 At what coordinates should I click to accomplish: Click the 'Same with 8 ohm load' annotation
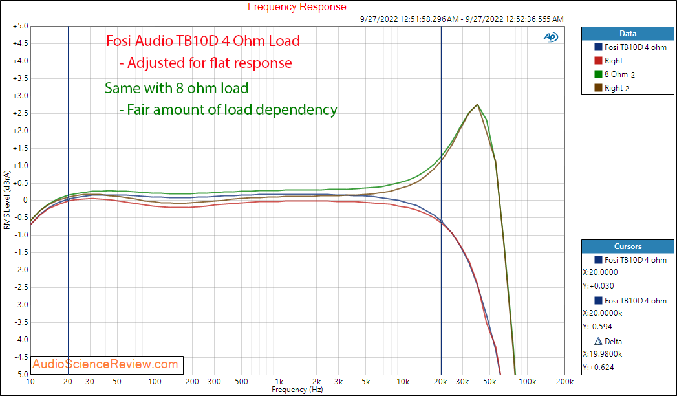click(x=176, y=88)
